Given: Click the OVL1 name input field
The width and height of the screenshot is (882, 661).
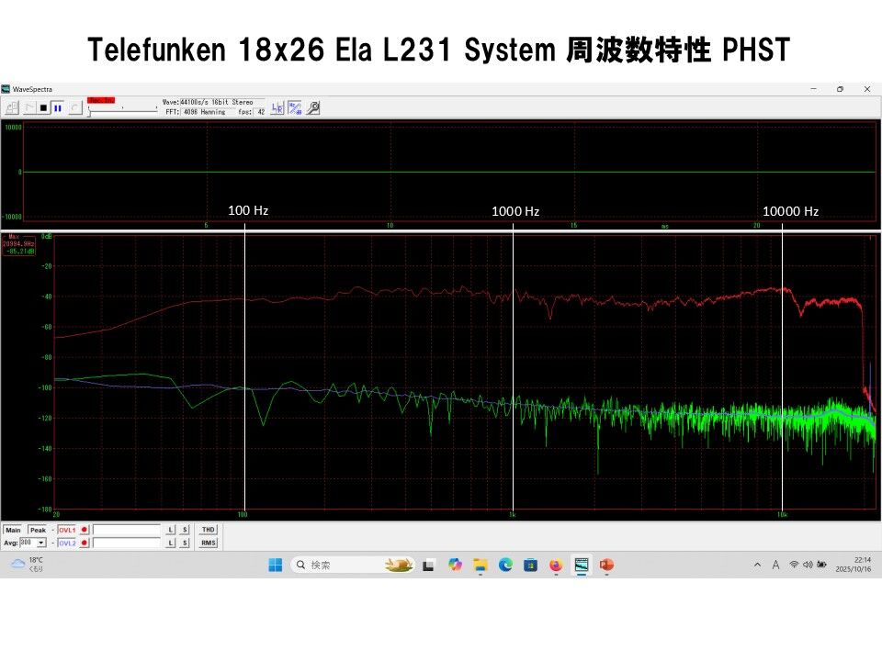Looking at the screenshot, I should point(127,530).
